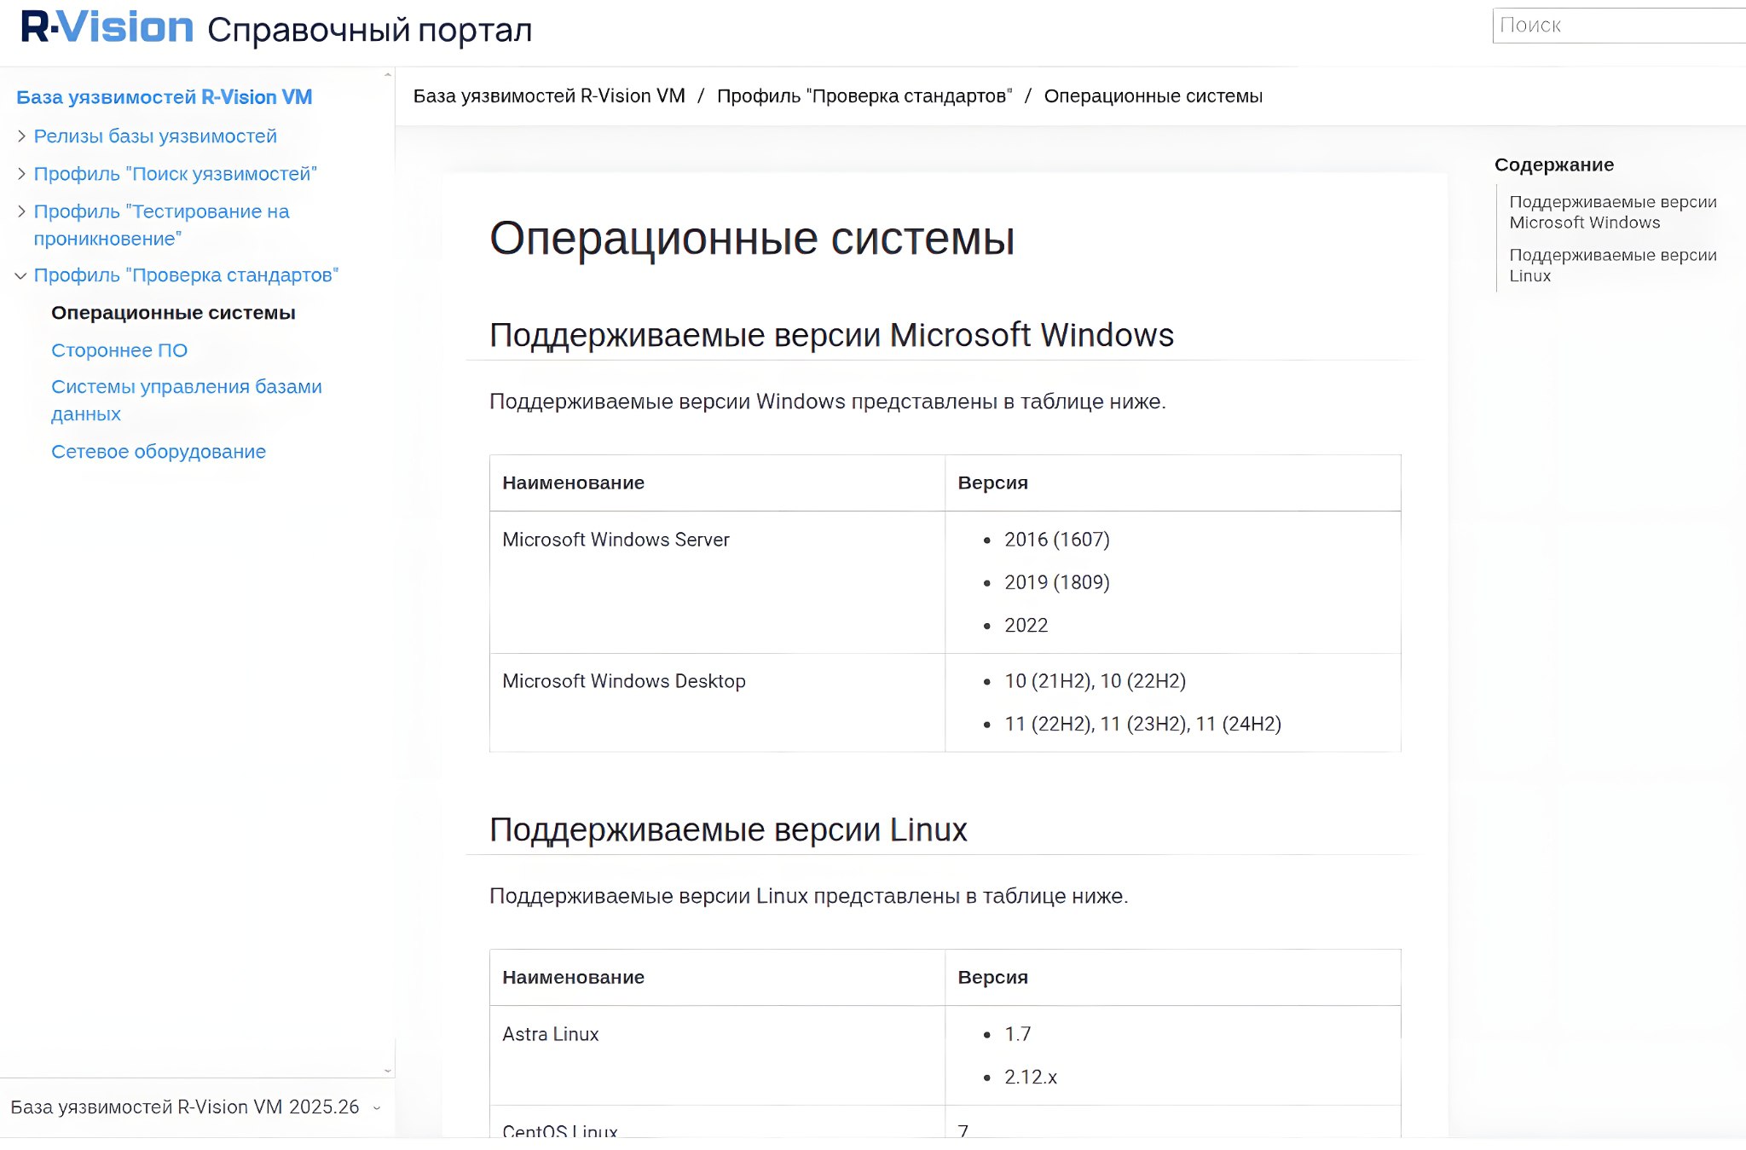Image resolution: width=1746 pixels, height=1150 pixels.
Task: Expand chevron beside 'Профиль "Поиск уязвимостей"'
Action: [x=21, y=174]
